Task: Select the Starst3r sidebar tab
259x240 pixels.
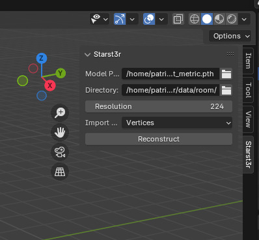Action: point(249,155)
